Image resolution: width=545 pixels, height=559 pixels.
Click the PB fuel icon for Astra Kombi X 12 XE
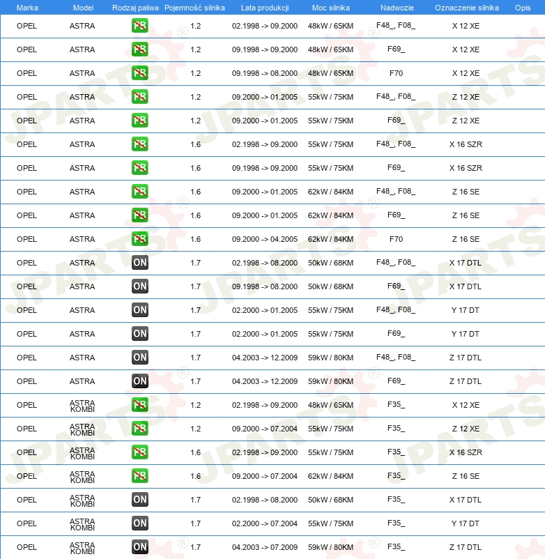(140, 405)
